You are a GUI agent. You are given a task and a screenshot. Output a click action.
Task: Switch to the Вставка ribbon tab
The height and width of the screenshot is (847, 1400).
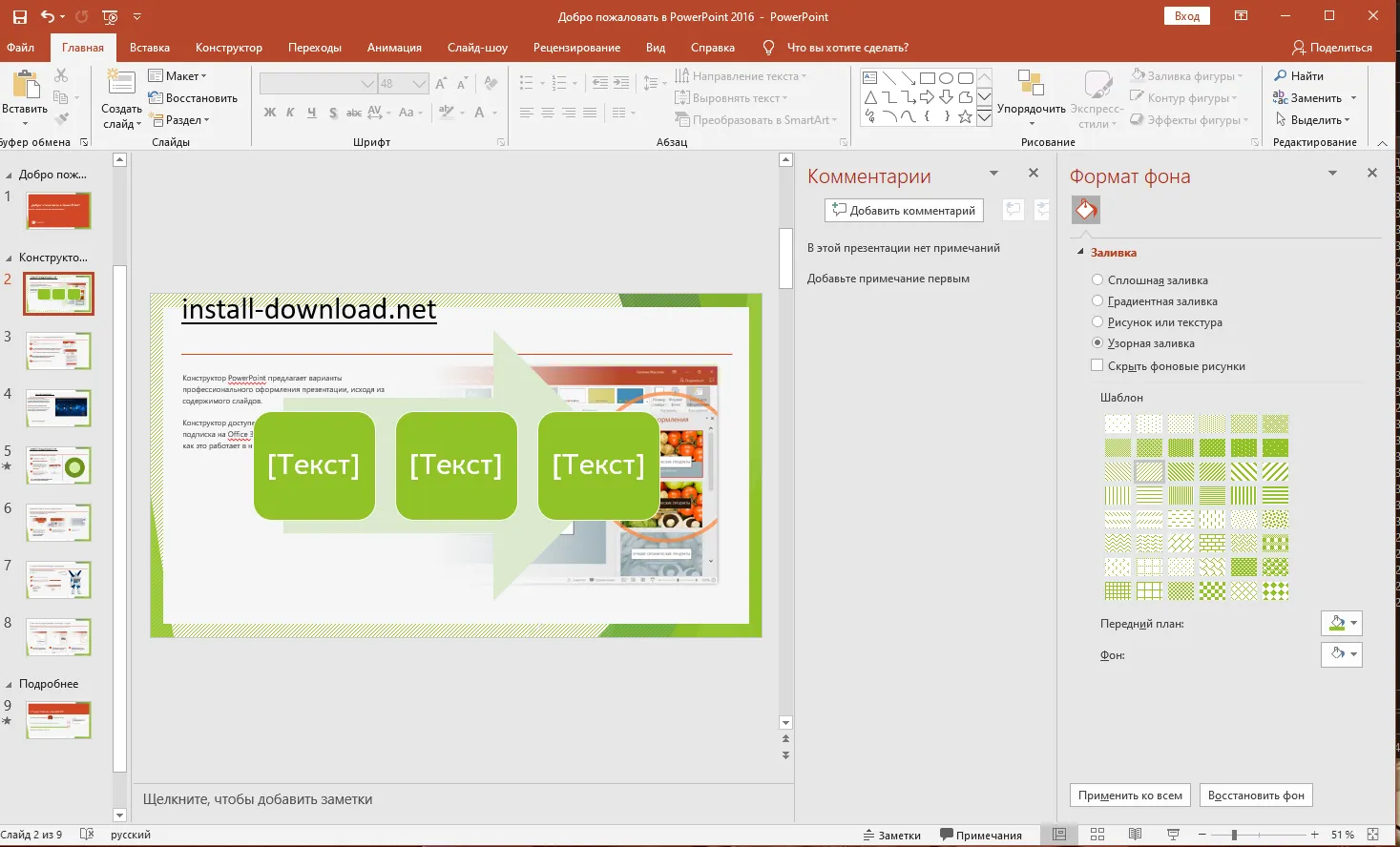coord(150,47)
